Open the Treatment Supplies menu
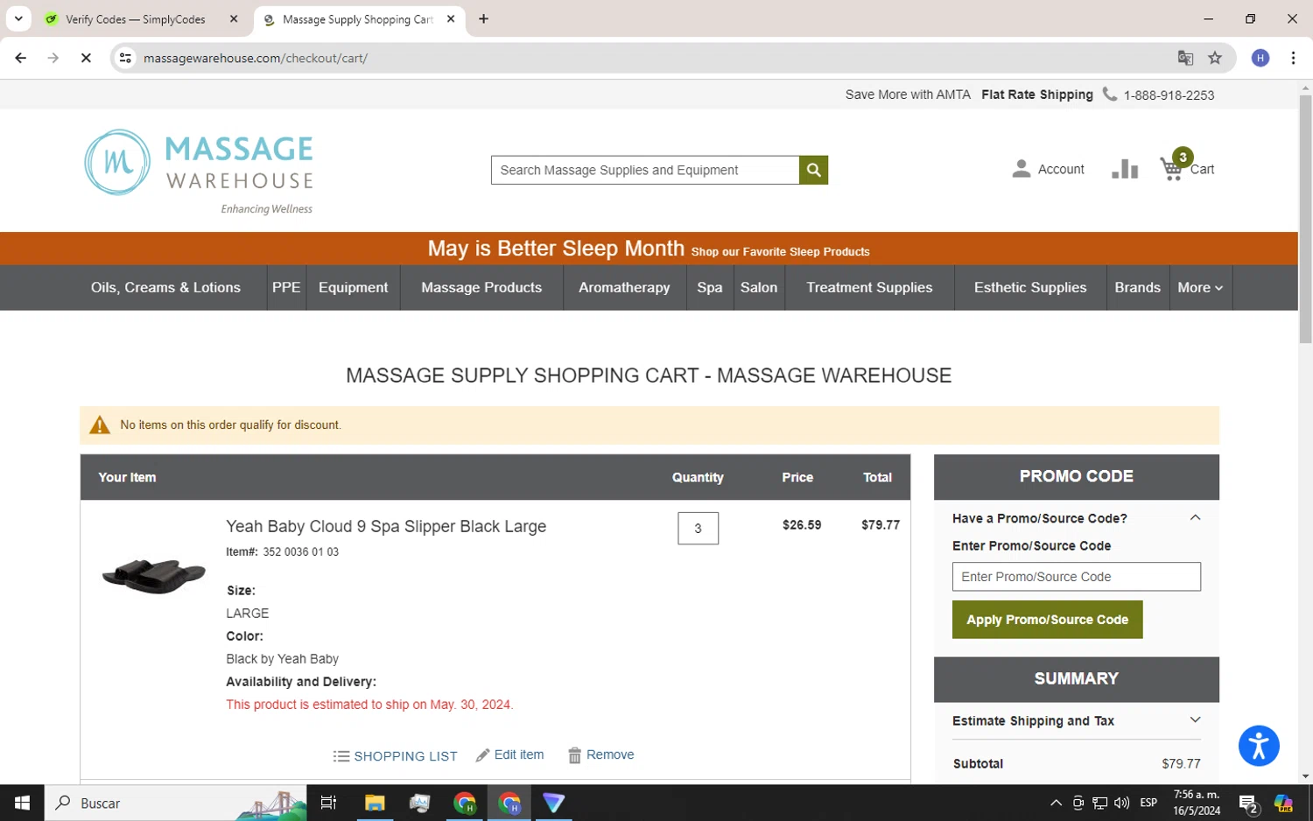 pyautogui.click(x=869, y=287)
